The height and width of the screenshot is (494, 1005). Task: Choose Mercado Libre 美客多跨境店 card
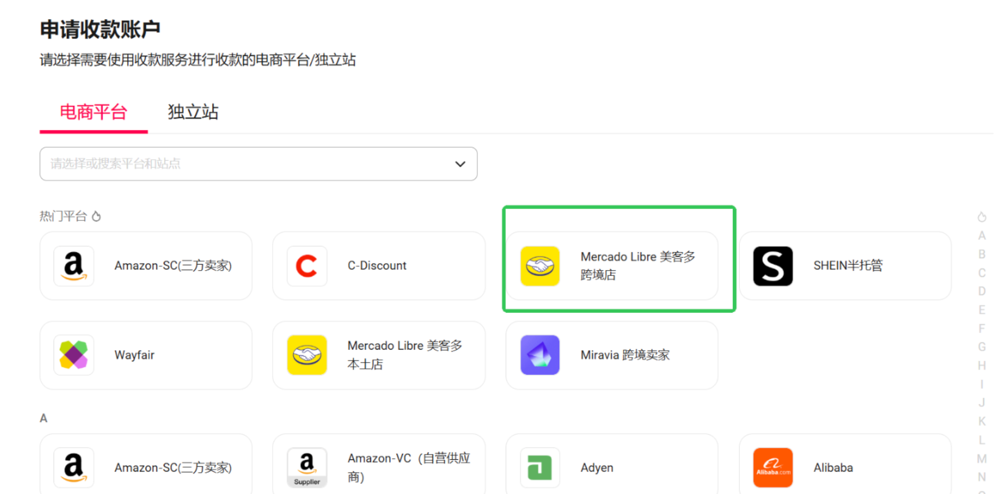pyautogui.click(x=612, y=266)
